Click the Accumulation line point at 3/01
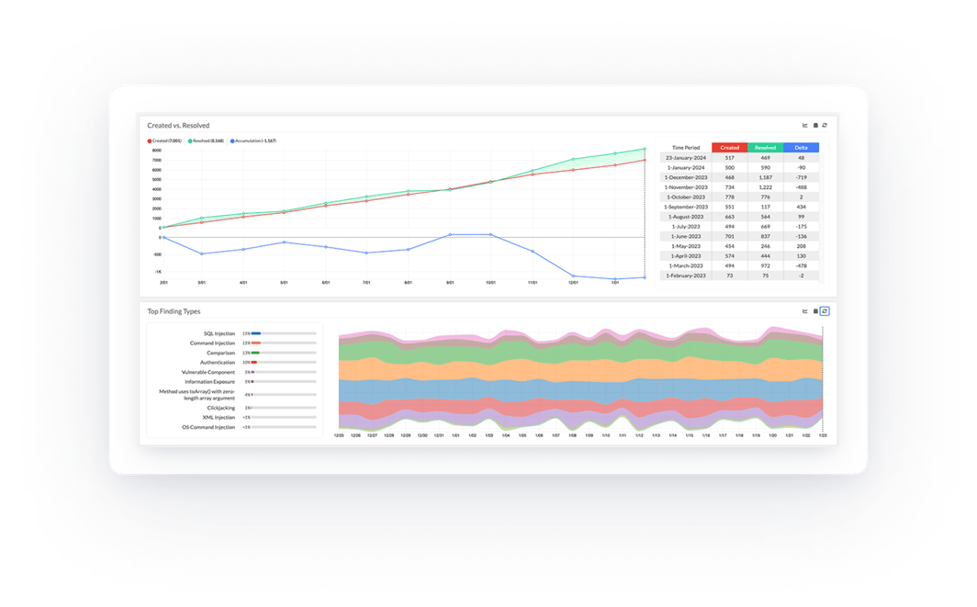This screenshot has width=977, height=607. [x=201, y=253]
